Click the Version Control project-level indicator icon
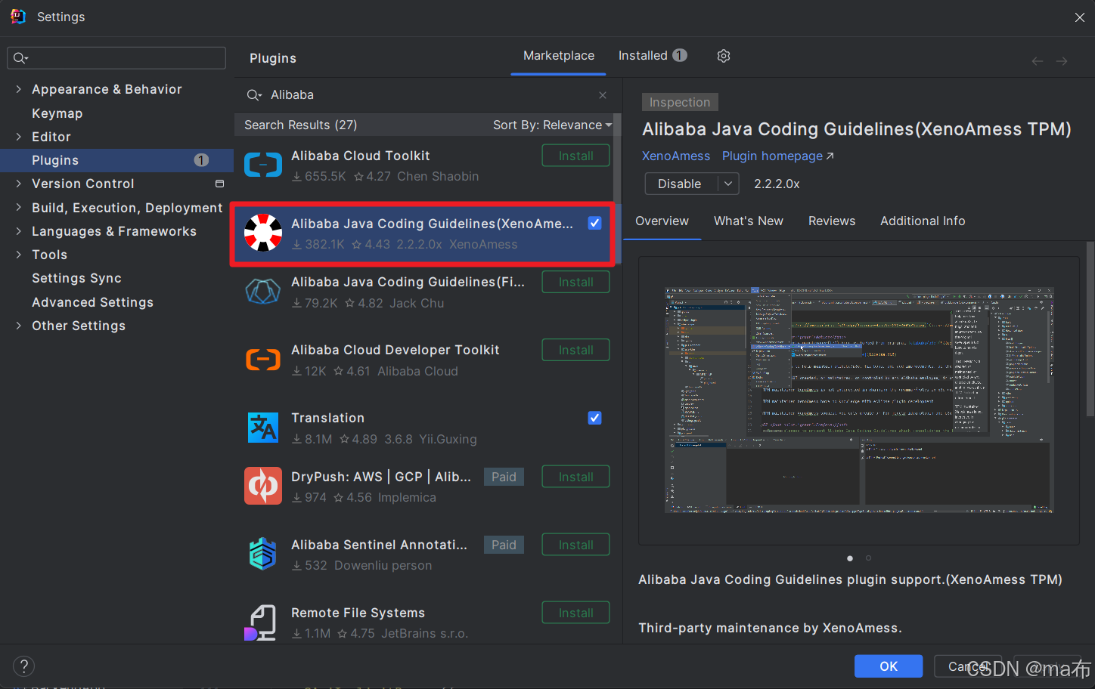Screen dimensions: 1095x689 click(x=219, y=184)
